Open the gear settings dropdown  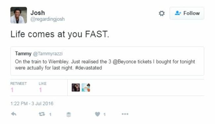click(162, 13)
